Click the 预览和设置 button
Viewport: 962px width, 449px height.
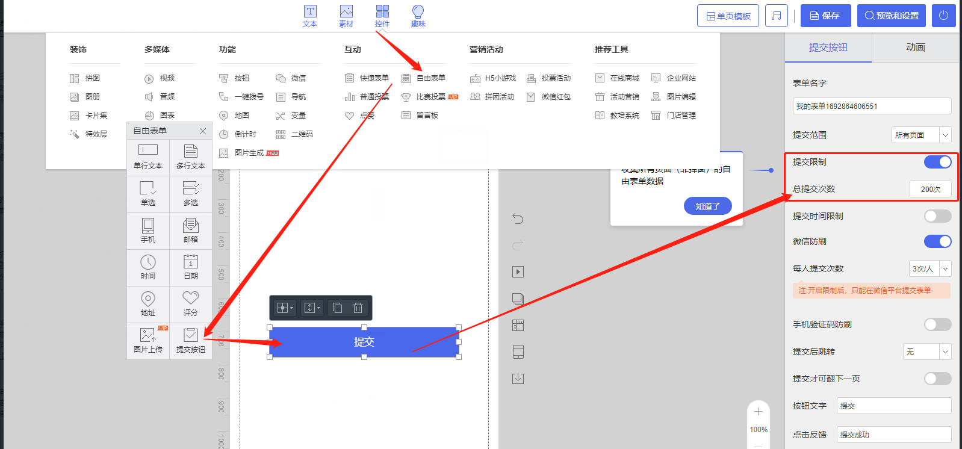[892, 16]
